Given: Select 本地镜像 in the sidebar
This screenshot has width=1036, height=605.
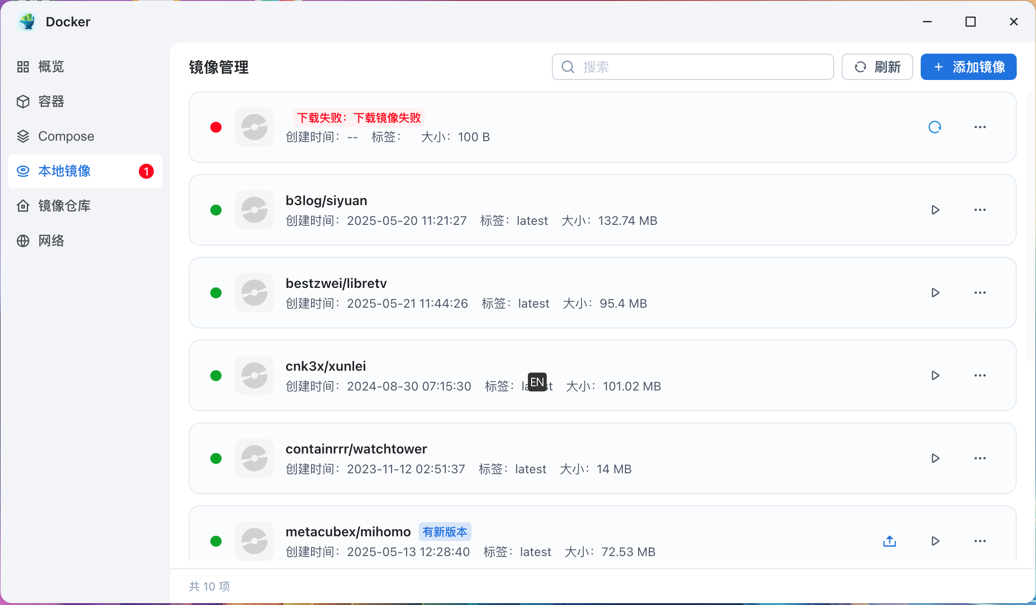Looking at the screenshot, I should 85,171.
